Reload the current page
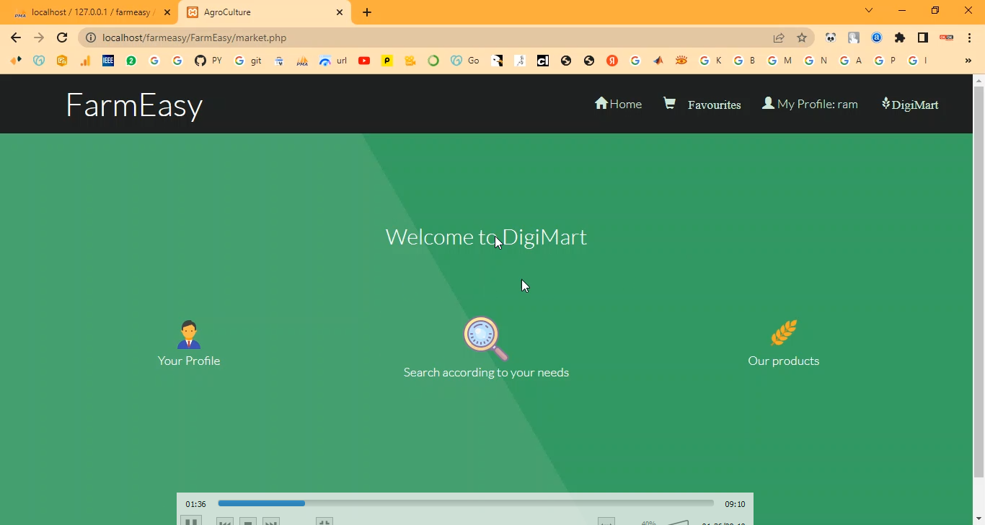The image size is (985, 525). click(62, 37)
